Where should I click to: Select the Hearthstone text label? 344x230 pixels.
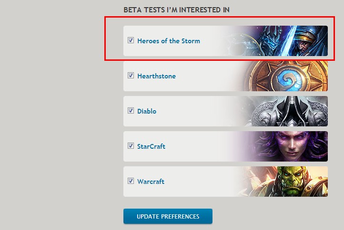tap(156, 76)
